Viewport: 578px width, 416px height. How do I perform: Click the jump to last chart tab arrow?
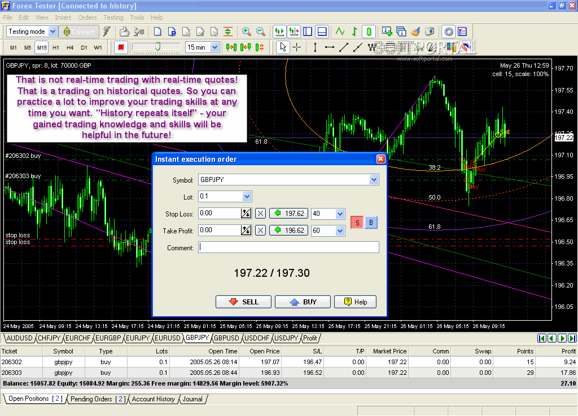[572, 338]
